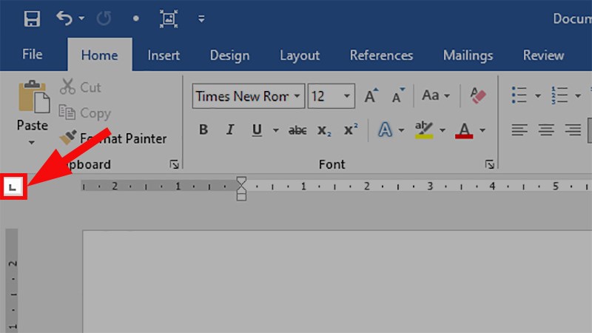Align text right
Screen dimensions: 592x333
[x=573, y=130]
